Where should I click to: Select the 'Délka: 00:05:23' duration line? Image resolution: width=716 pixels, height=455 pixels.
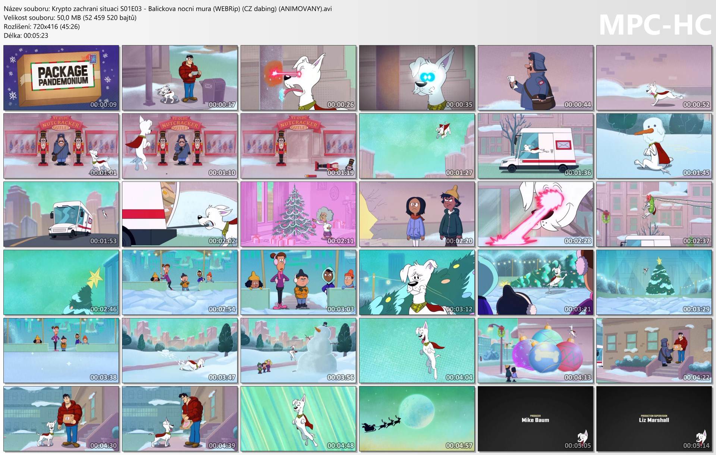click(26, 35)
